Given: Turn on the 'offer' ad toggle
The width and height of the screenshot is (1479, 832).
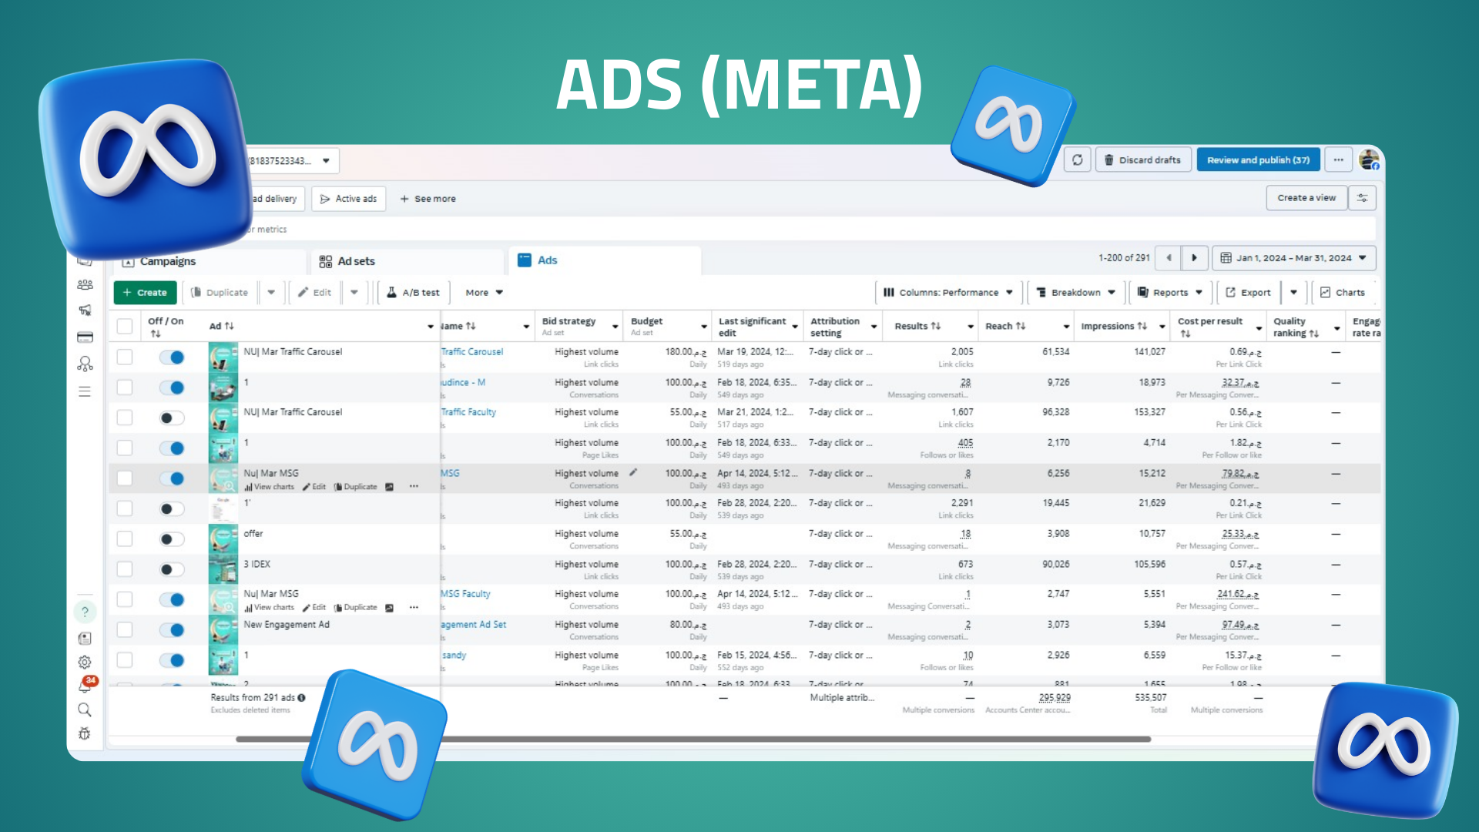Looking at the screenshot, I should pyautogui.click(x=172, y=539).
